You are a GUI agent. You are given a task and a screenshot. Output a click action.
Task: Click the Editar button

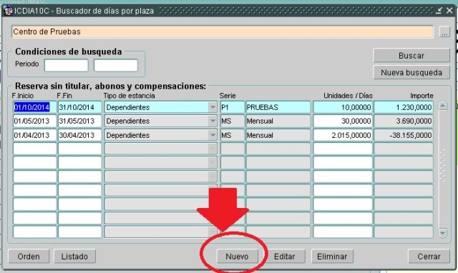284,257
